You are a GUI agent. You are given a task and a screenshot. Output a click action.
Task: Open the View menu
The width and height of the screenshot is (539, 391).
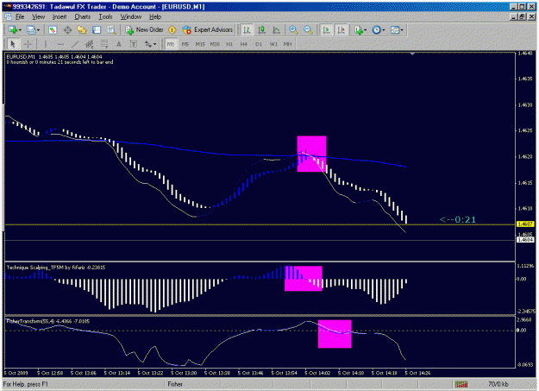pos(38,16)
